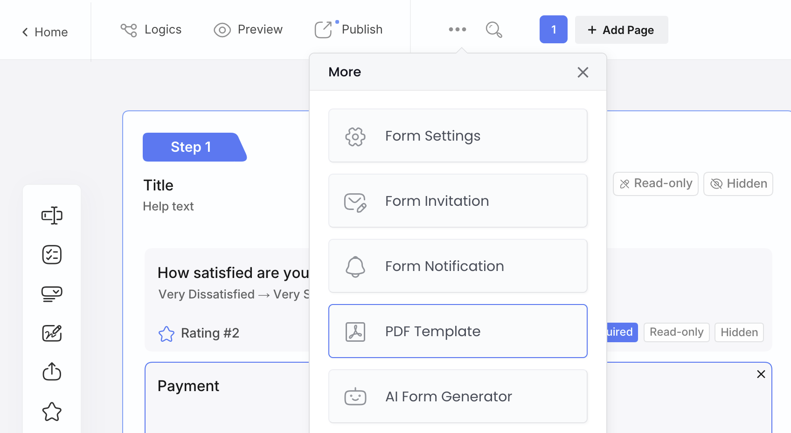Click the text input field icon in sidebar
Screen dimensions: 791x433
[52, 216]
